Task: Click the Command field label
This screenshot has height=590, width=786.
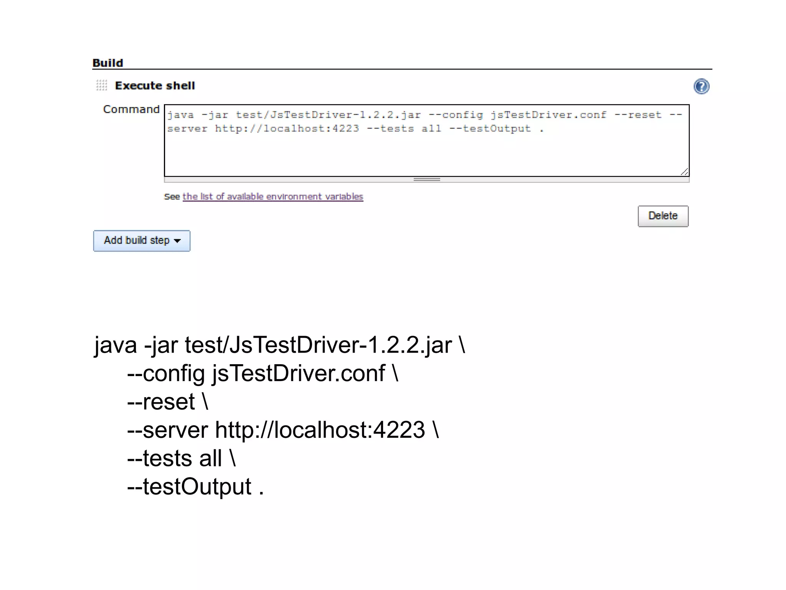Action: tap(131, 109)
